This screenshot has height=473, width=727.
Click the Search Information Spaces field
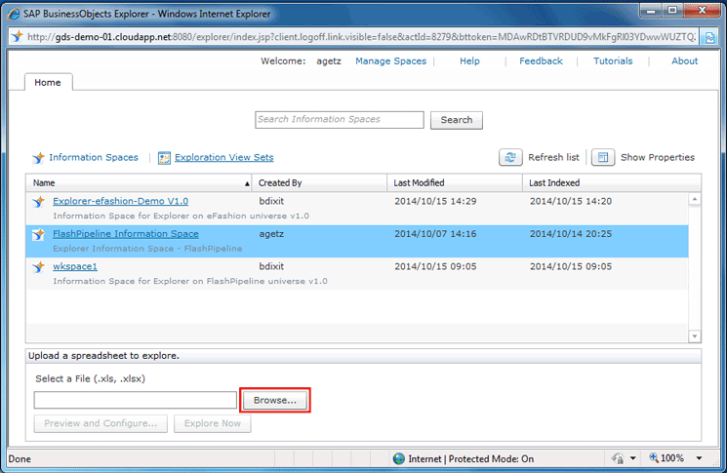pyautogui.click(x=340, y=120)
